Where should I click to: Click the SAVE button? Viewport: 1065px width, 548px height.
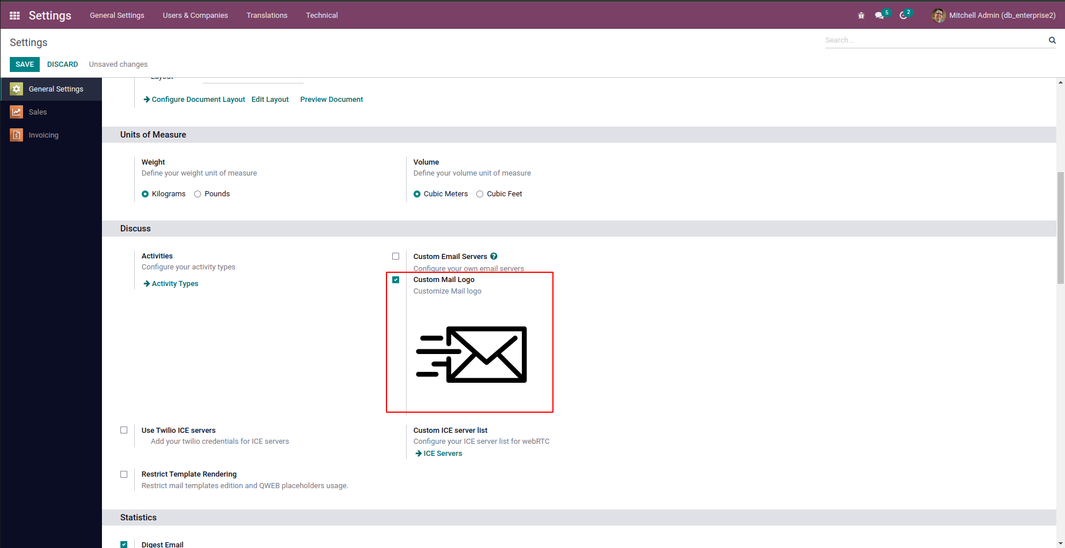point(25,64)
